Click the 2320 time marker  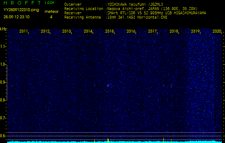click(216, 31)
